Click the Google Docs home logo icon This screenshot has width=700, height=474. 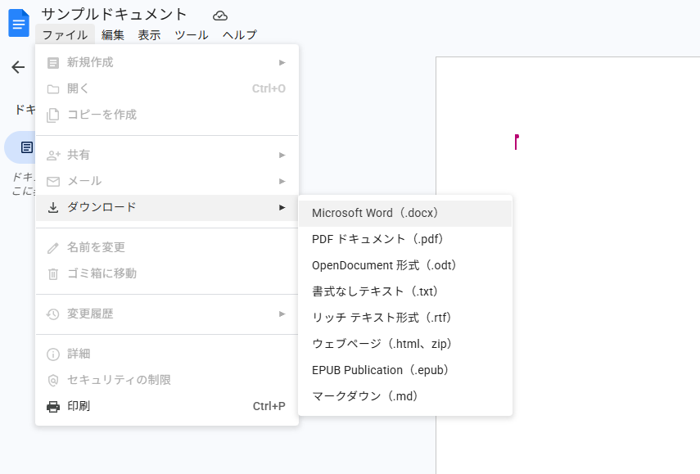click(18, 23)
